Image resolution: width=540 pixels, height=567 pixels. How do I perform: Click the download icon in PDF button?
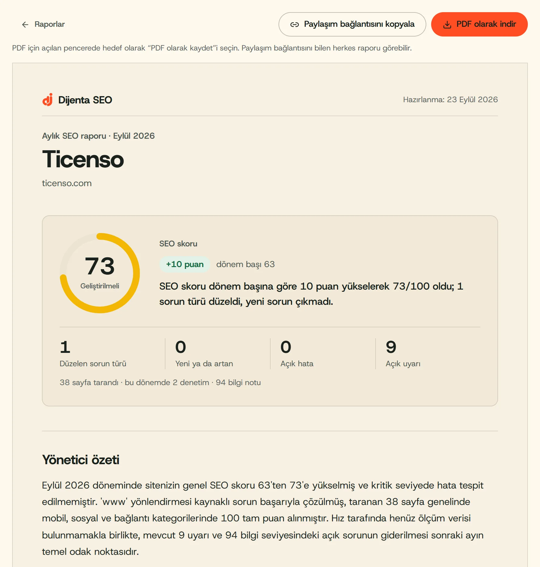pos(447,25)
